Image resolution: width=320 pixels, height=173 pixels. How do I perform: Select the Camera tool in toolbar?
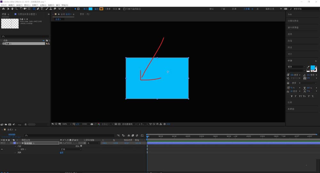(x=25, y=9)
